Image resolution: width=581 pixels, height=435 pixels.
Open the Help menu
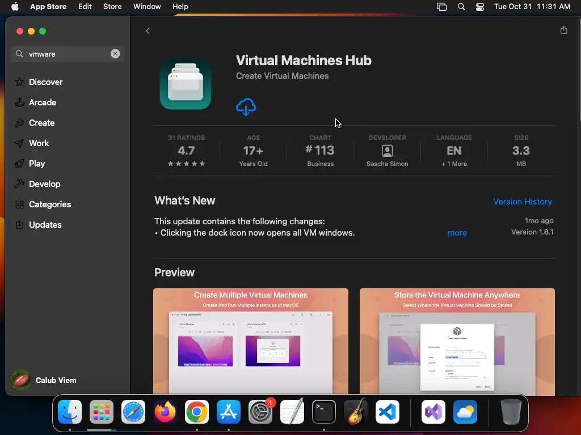(x=180, y=6)
